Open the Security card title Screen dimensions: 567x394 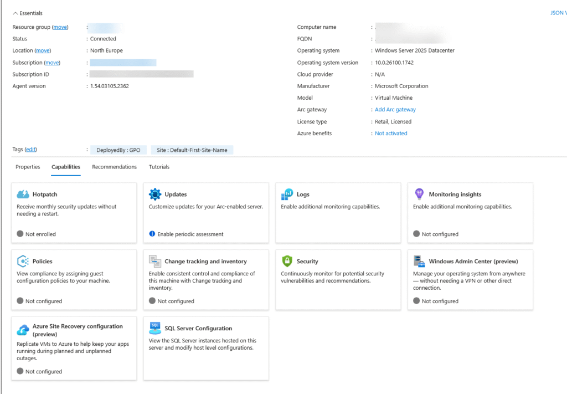pyautogui.click(x=307, y=261)
